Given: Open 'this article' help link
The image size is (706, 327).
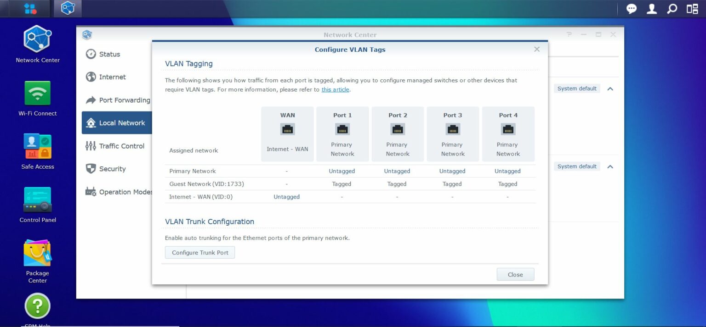Looking at the screenshot, I should click(x=335, y=89).
